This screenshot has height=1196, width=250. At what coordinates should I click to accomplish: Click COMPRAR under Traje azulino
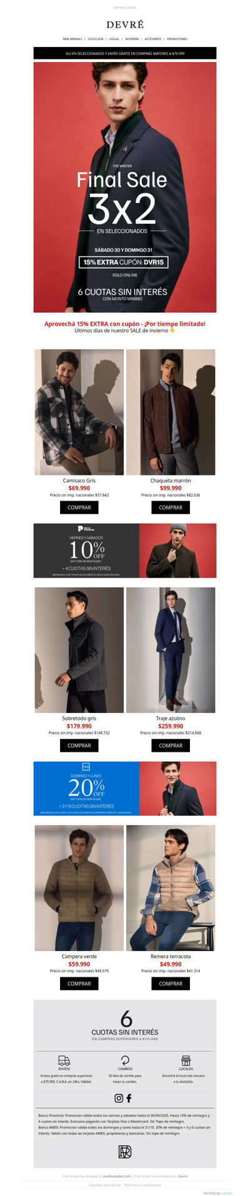(171, 746)
